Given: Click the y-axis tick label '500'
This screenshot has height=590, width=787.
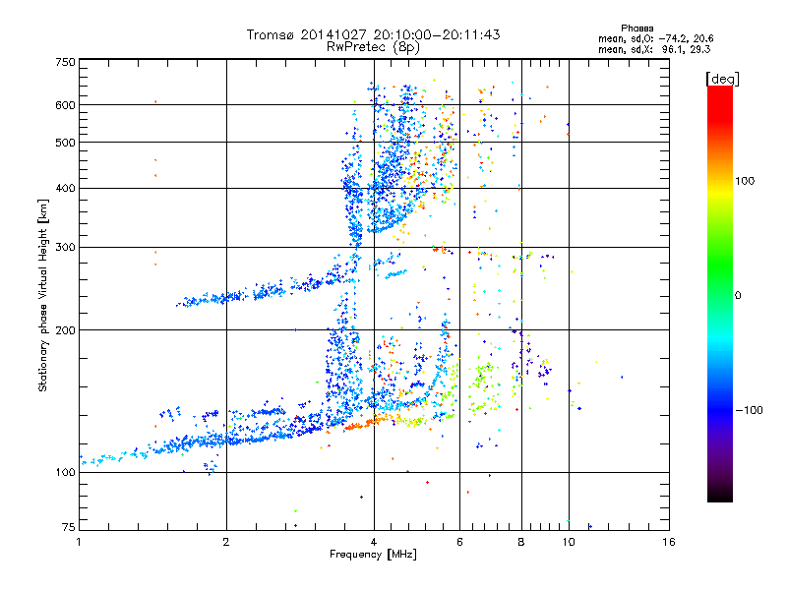Looking at the screenshot, I should [x=65, y=143].
